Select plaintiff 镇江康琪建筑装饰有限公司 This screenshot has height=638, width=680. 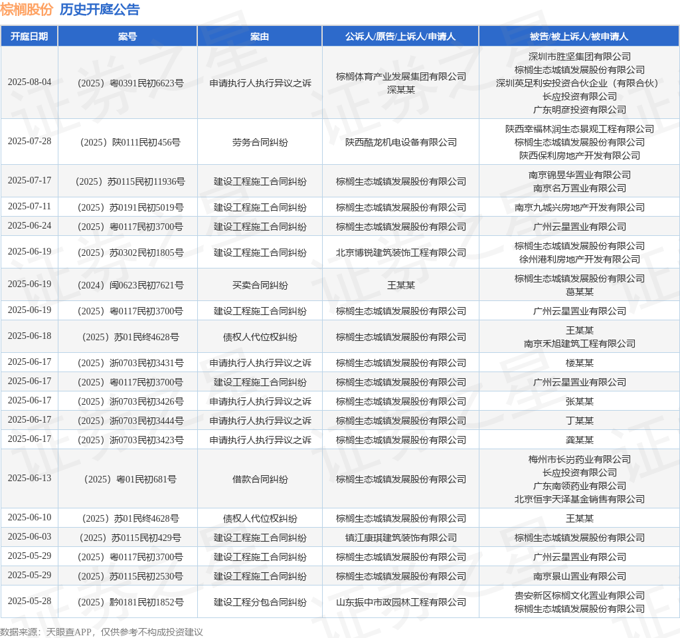pyautogui.click(x=400, y=538)
